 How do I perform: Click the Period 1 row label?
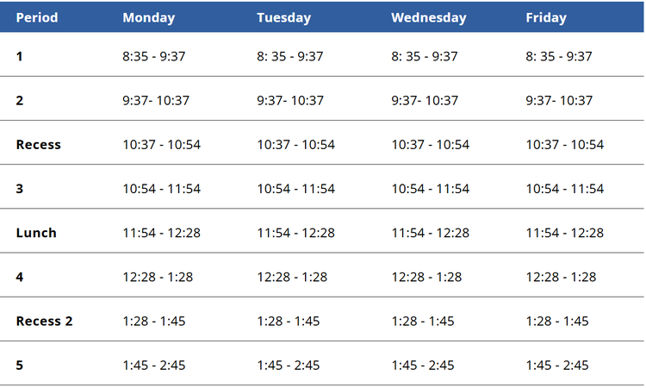20,56
